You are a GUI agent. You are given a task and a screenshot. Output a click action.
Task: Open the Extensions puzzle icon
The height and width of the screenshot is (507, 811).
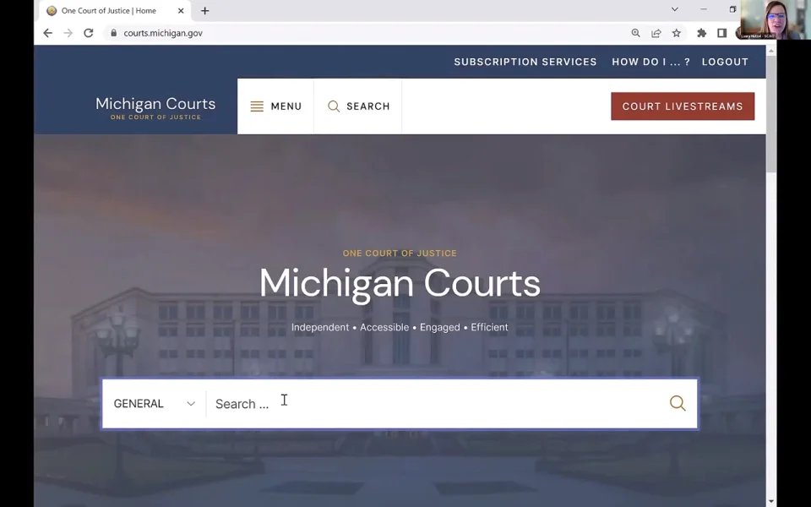click(701, 33)
